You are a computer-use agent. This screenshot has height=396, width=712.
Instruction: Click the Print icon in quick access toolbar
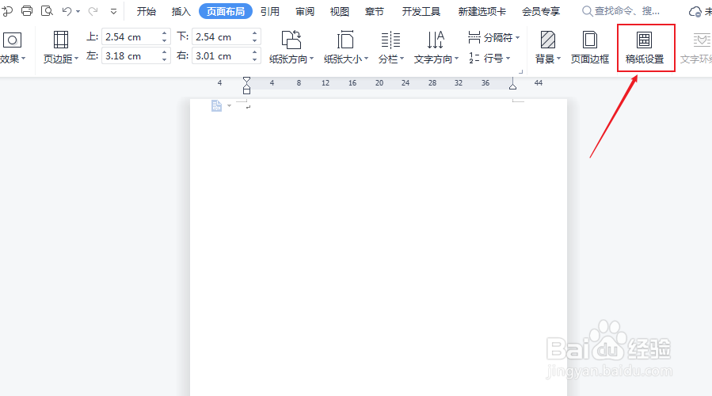click(27, 11)
